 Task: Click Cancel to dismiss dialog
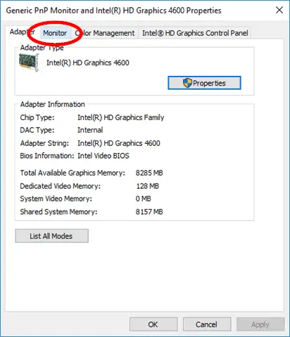click(x=207, y=324)
